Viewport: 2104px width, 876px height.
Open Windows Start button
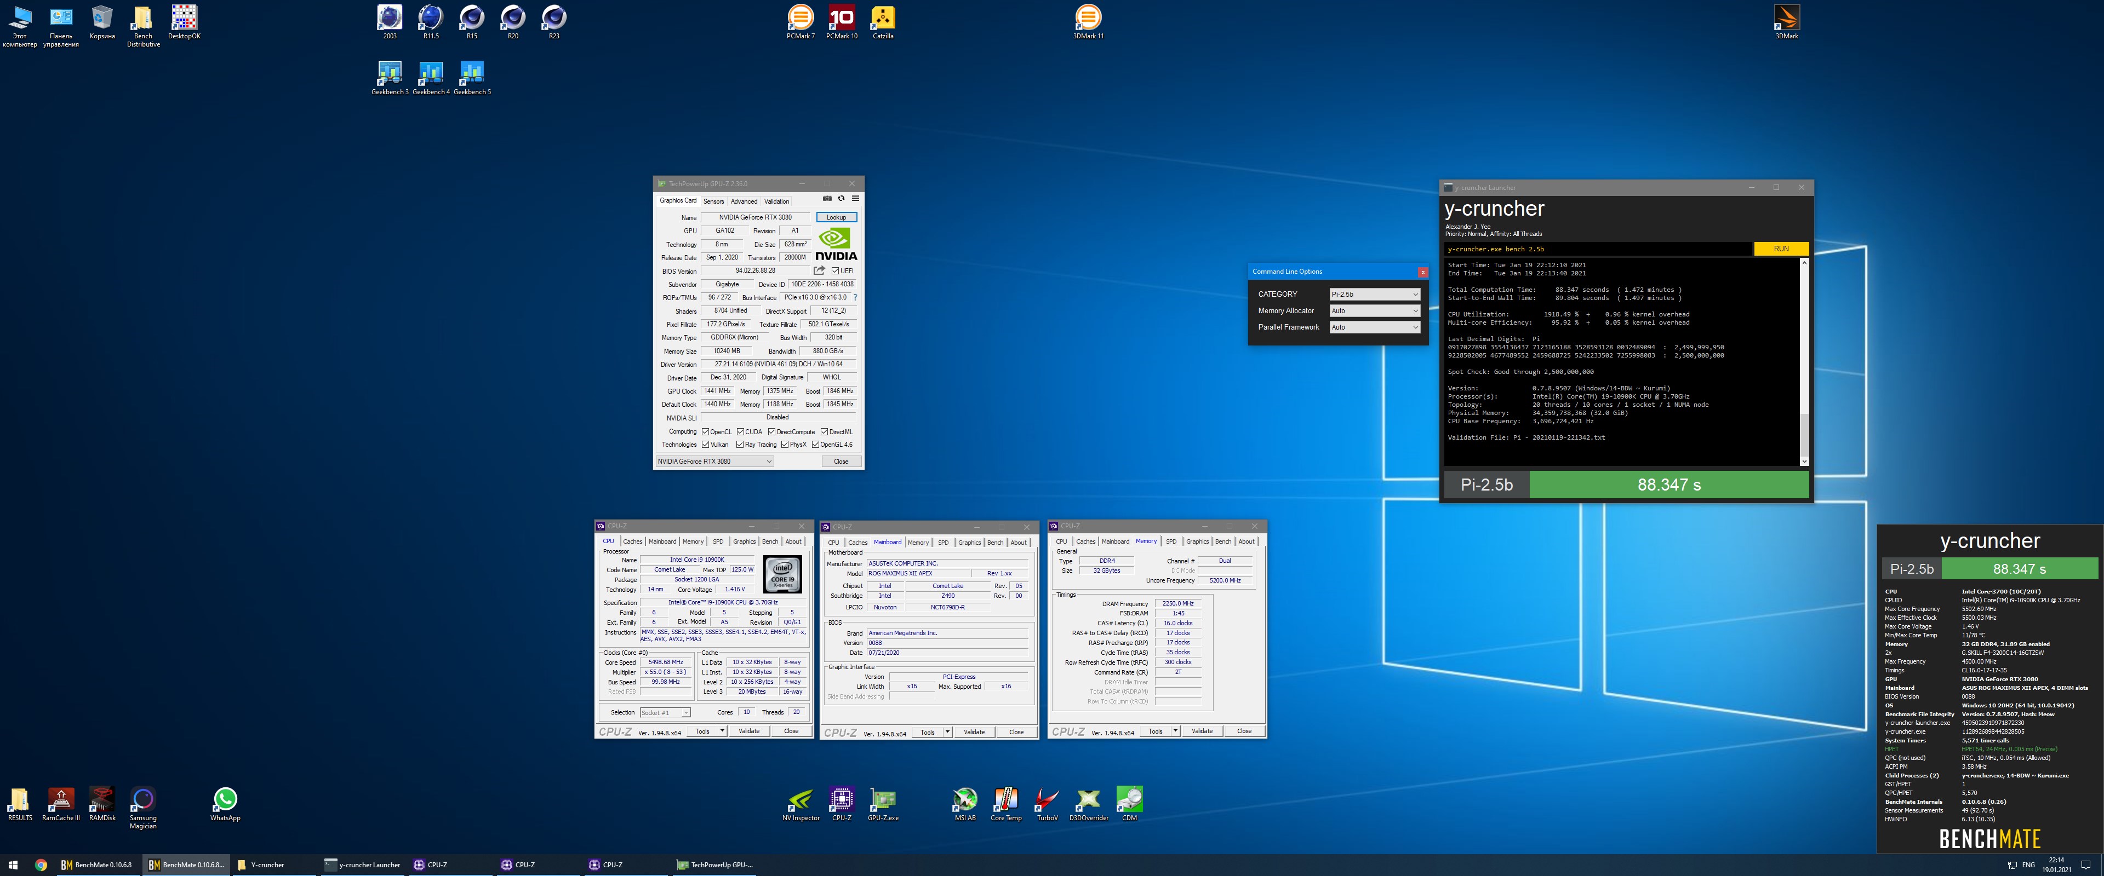13,865
